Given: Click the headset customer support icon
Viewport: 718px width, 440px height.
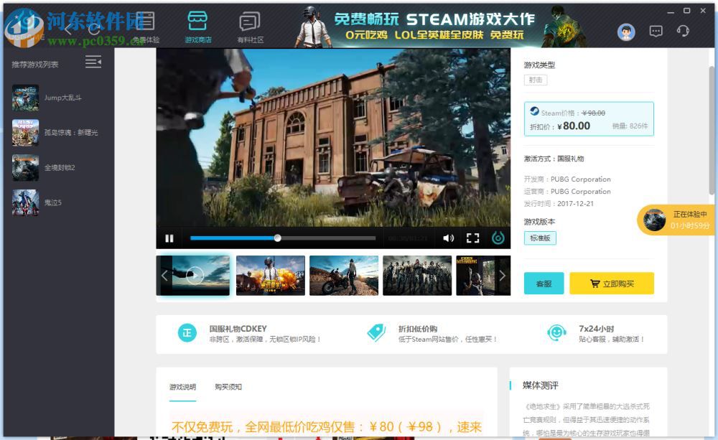Looking at the screenshot, I should [x=682, y=32].
